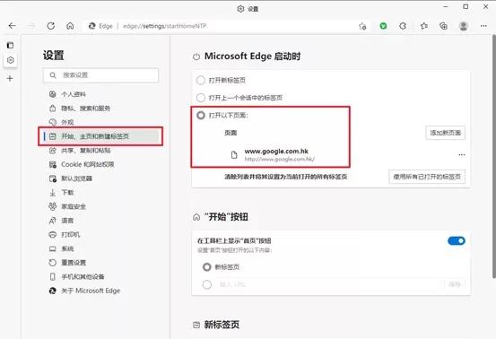
Task: Select the 打开以下页面 radio option
Action: point(201,115)
